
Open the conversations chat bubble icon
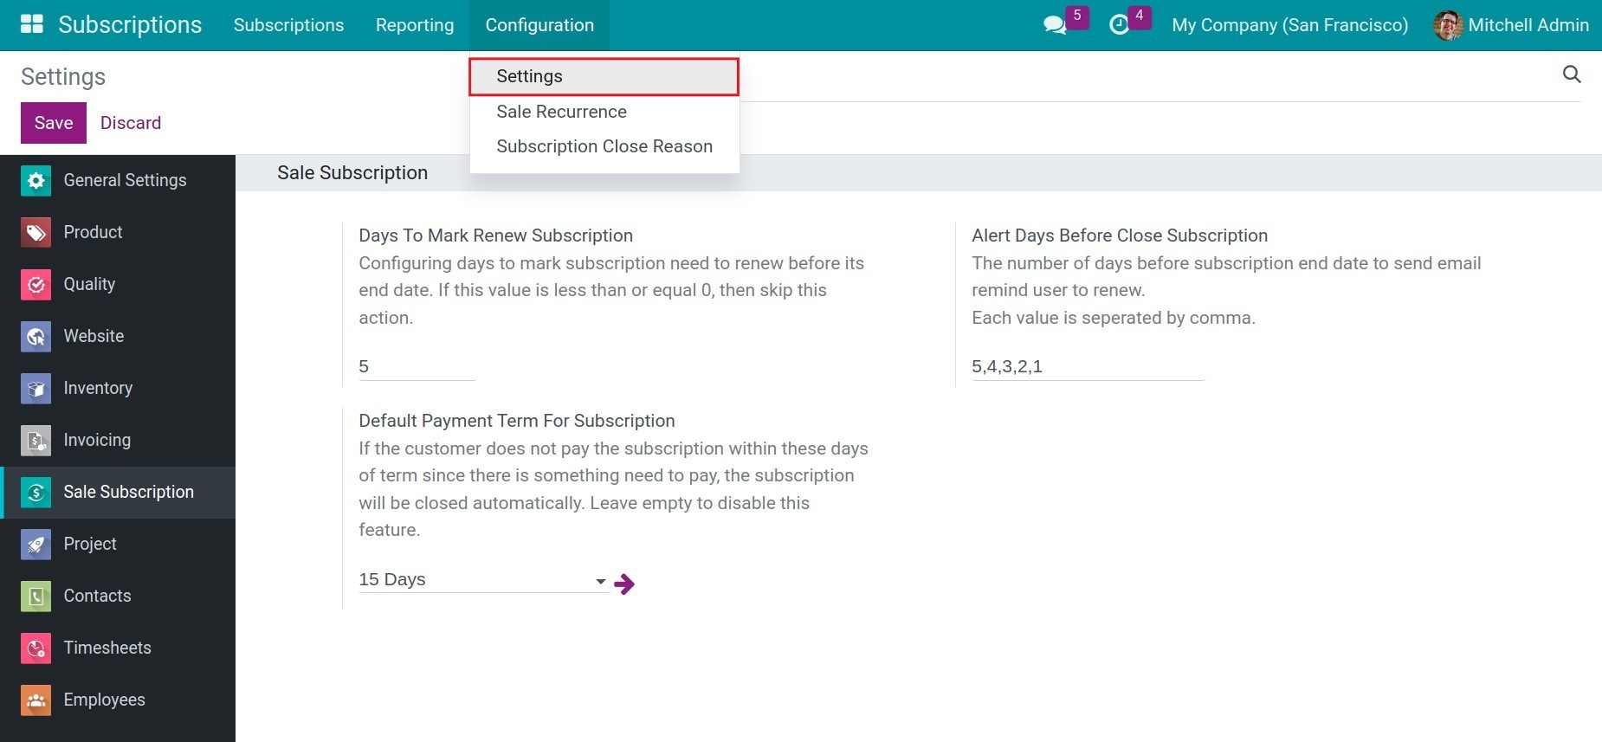click(1055, 25)
